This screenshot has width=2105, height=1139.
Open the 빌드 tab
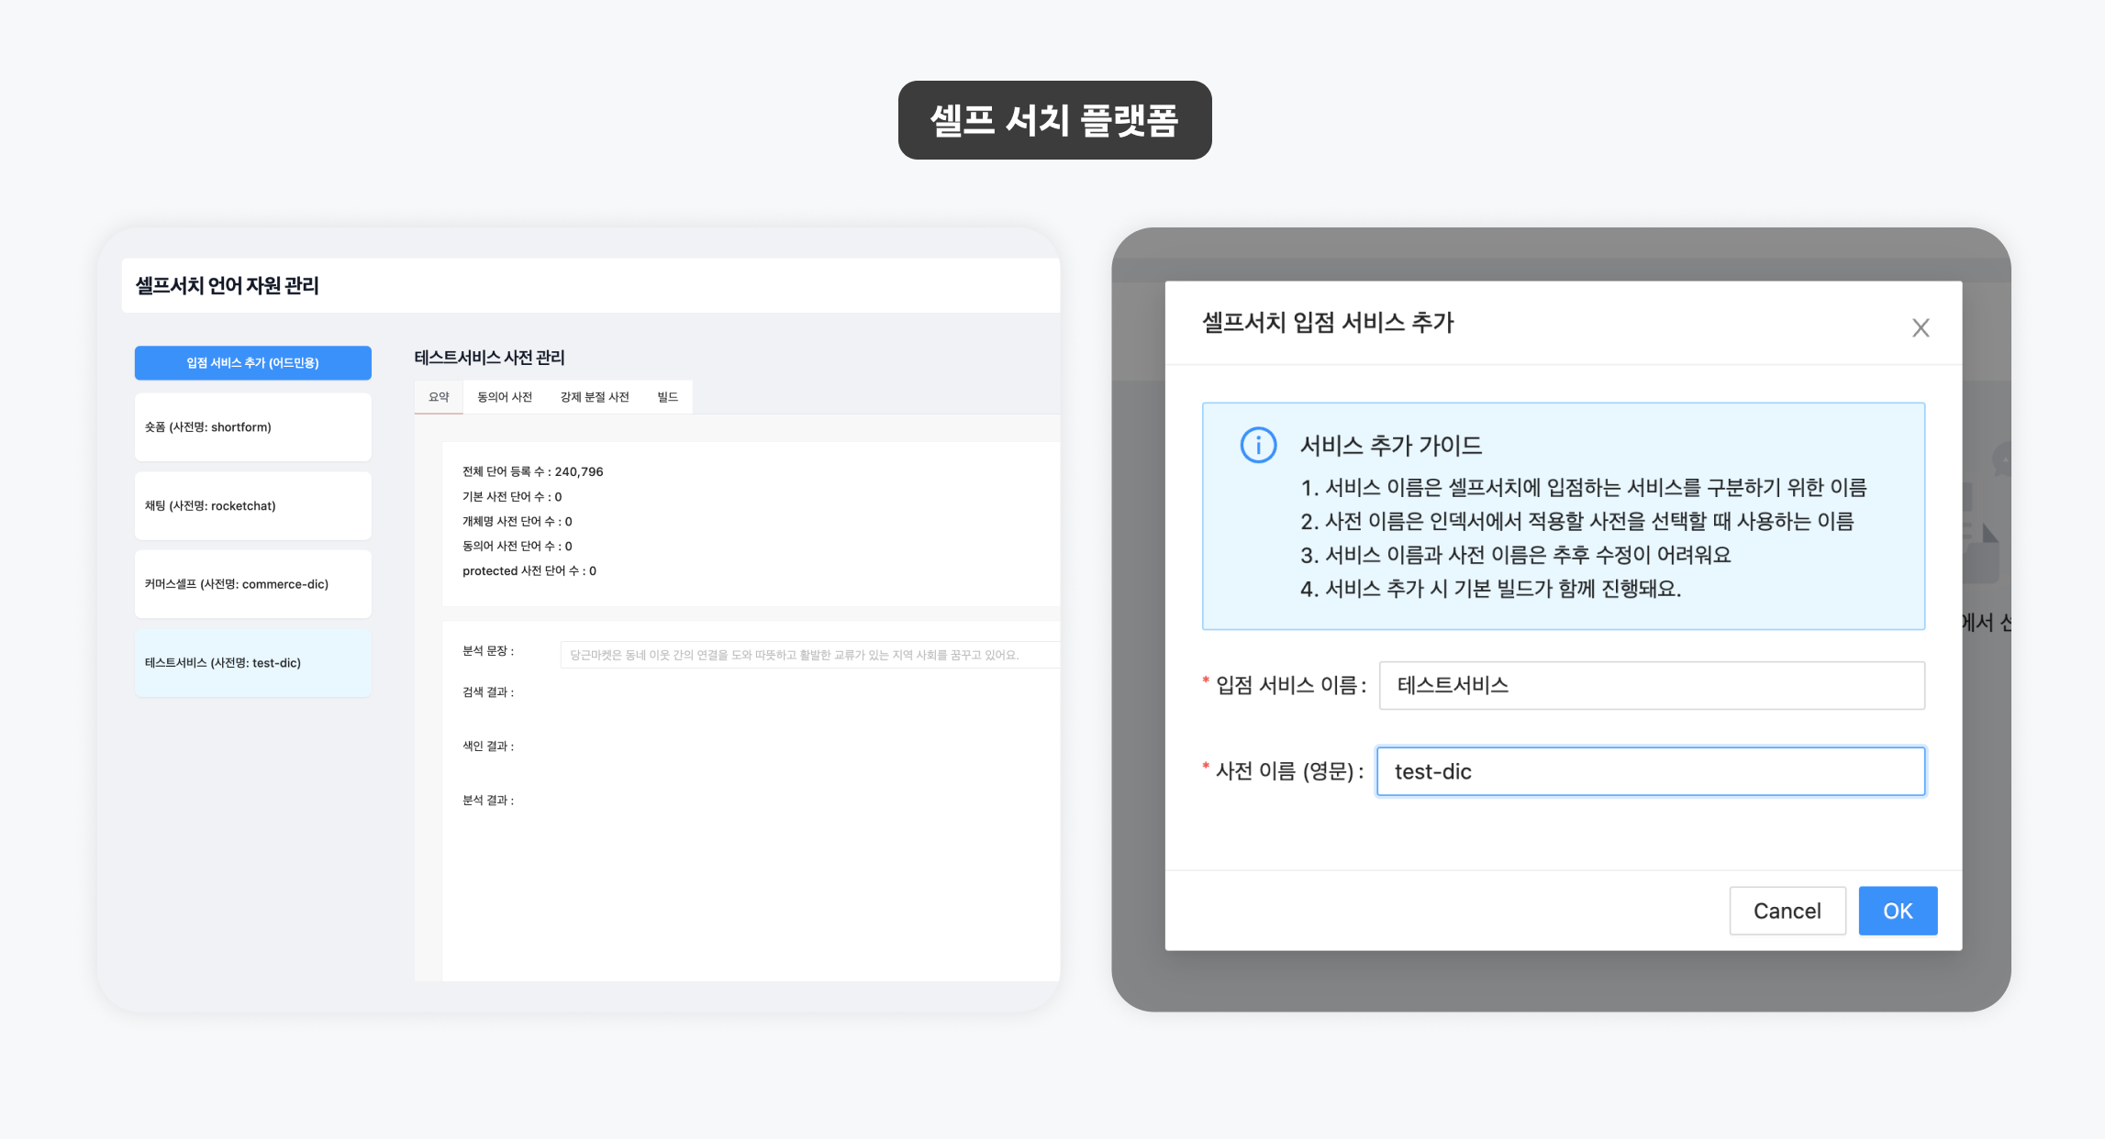click(x=667, y=395)
